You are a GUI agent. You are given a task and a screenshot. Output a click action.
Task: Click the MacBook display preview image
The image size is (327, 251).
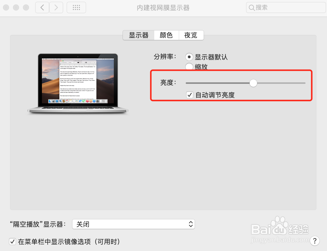pos(78,84)
